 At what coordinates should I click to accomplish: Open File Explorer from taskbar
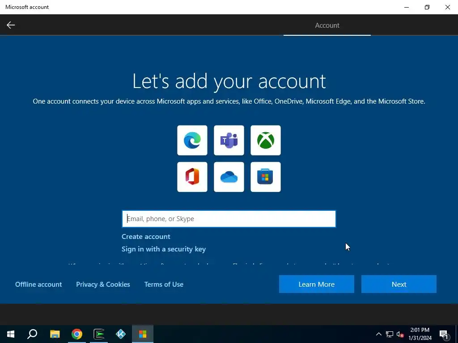coord(55,334)
